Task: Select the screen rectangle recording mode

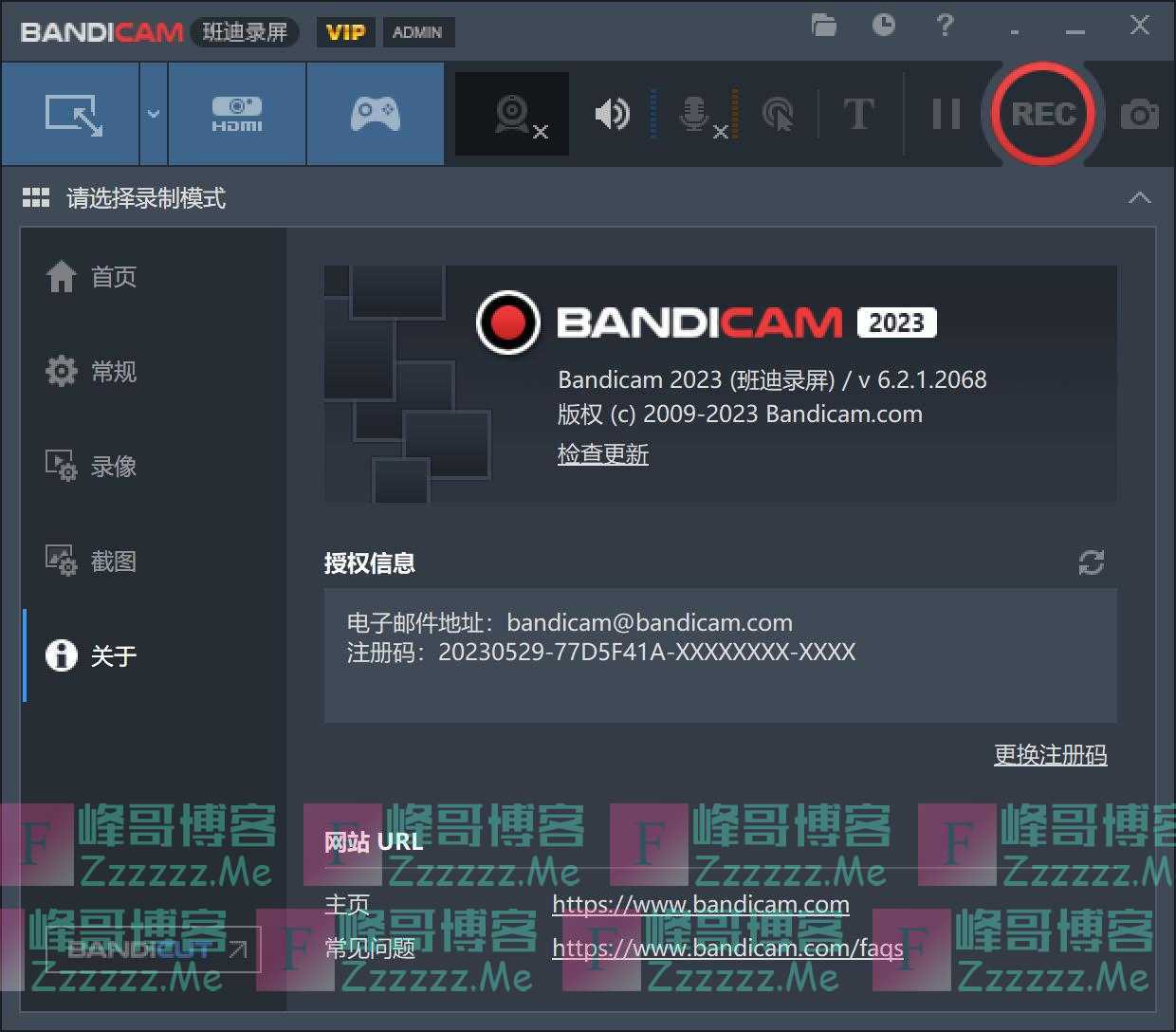Action: [72, 115]
